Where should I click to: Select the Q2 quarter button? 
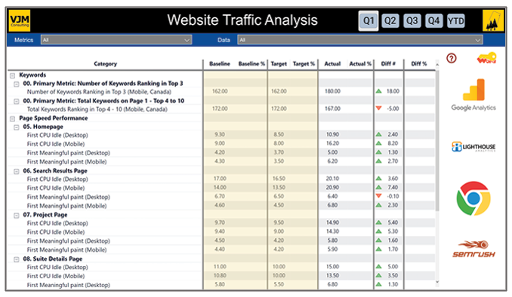point(390,21)
